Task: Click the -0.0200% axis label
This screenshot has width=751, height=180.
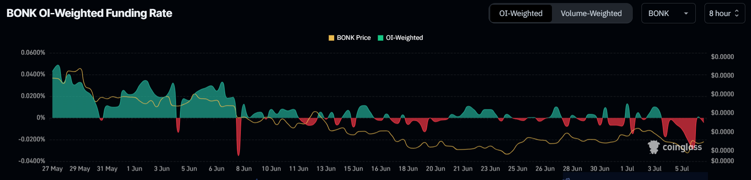Action: tap(32, 139)
